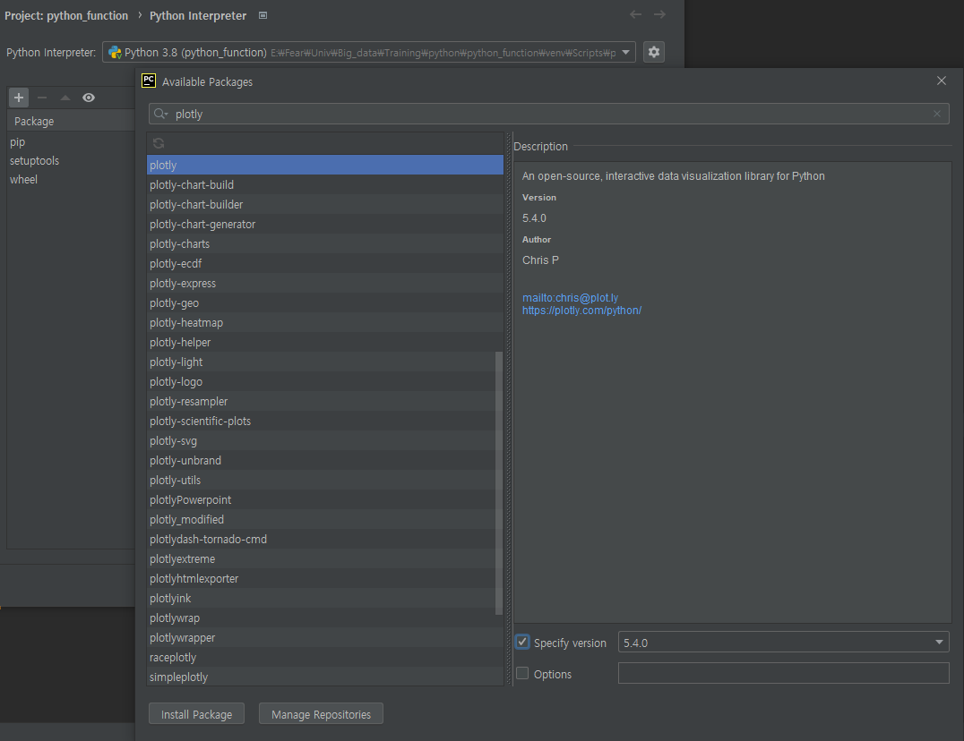Select plotly-geo in the list
The height and width of the screenshot is (741, 964).
tap(324, 302)
